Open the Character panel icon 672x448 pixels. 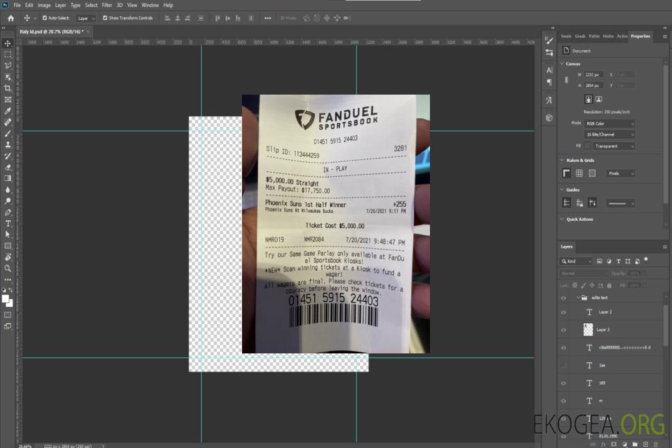point(549,70)
